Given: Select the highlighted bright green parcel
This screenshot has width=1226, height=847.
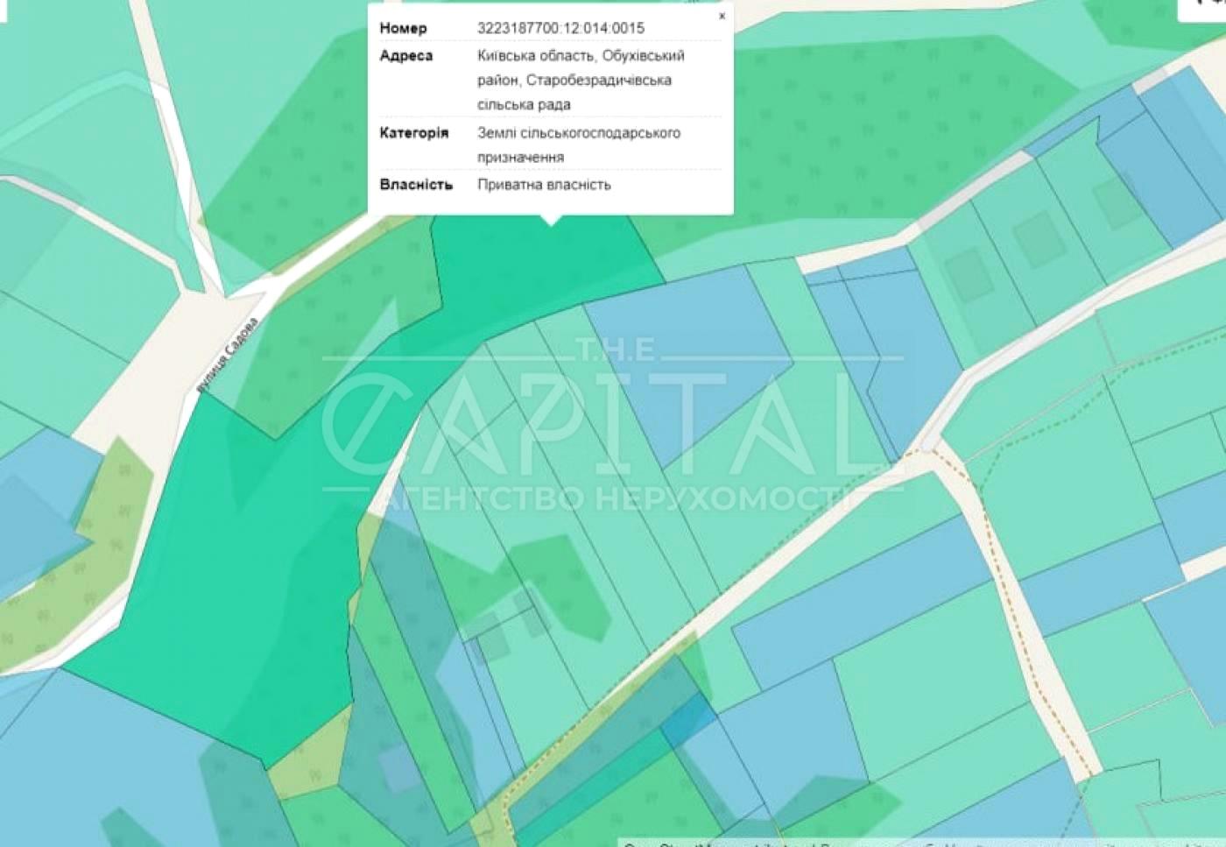Looking at the screenshot, I should click(x=236, y=561).
